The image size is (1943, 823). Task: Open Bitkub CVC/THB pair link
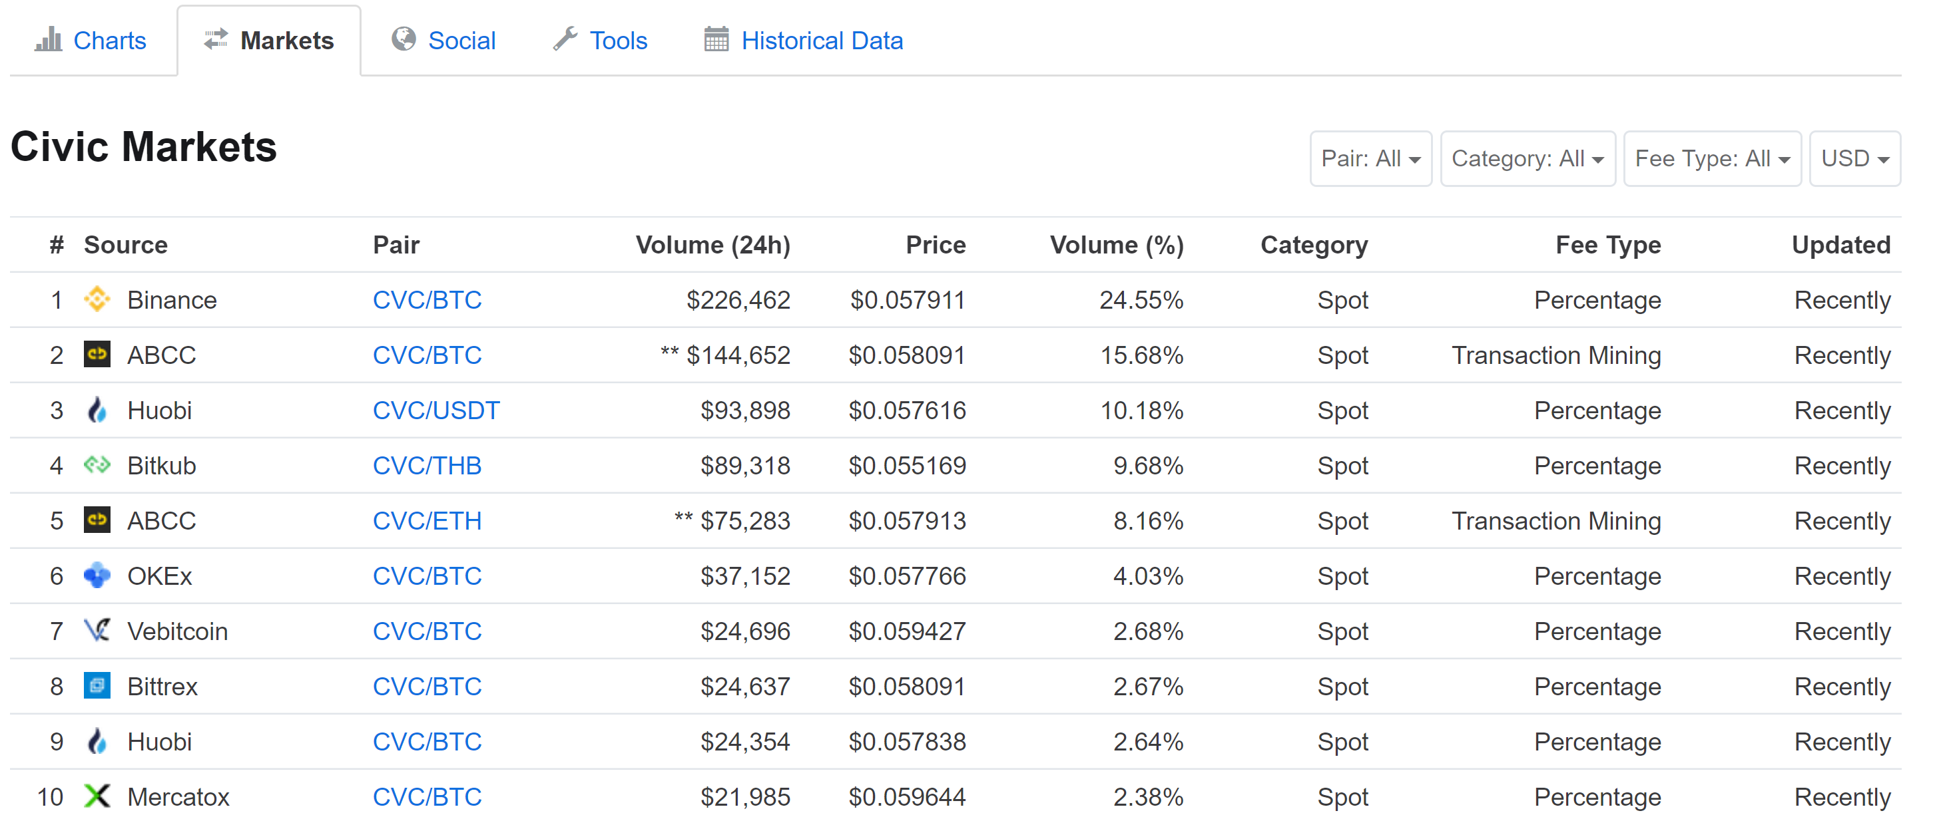click(x=427, y=466)
